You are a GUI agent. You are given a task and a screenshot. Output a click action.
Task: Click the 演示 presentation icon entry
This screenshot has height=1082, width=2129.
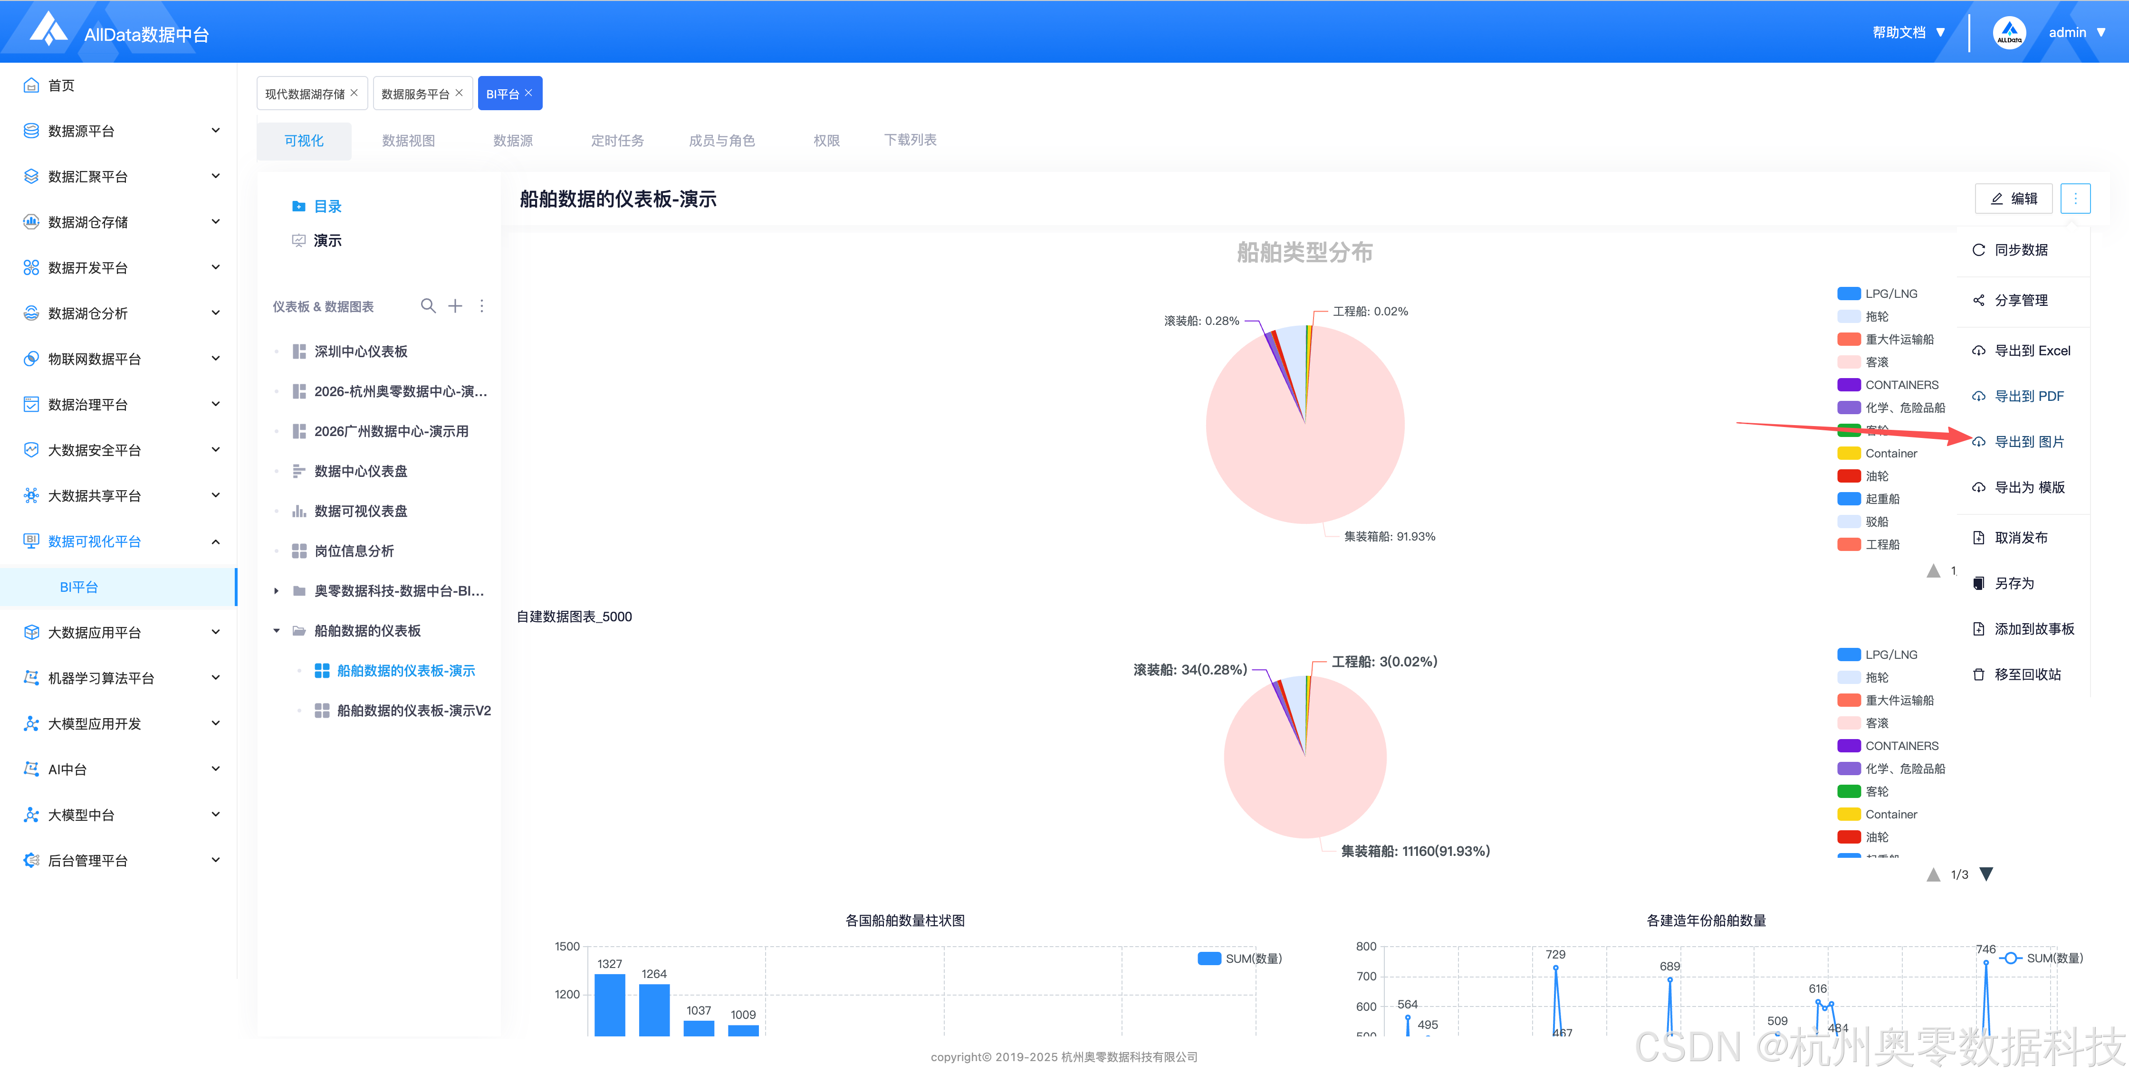pos(299,241)
